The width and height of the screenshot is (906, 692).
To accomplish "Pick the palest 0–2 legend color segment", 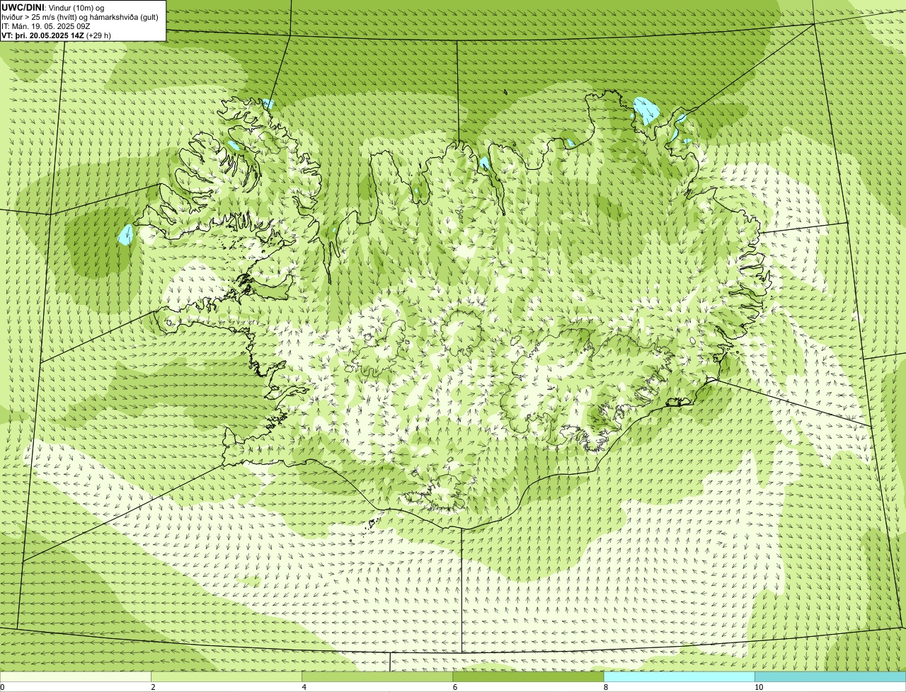I will click(x=76, y=677).
